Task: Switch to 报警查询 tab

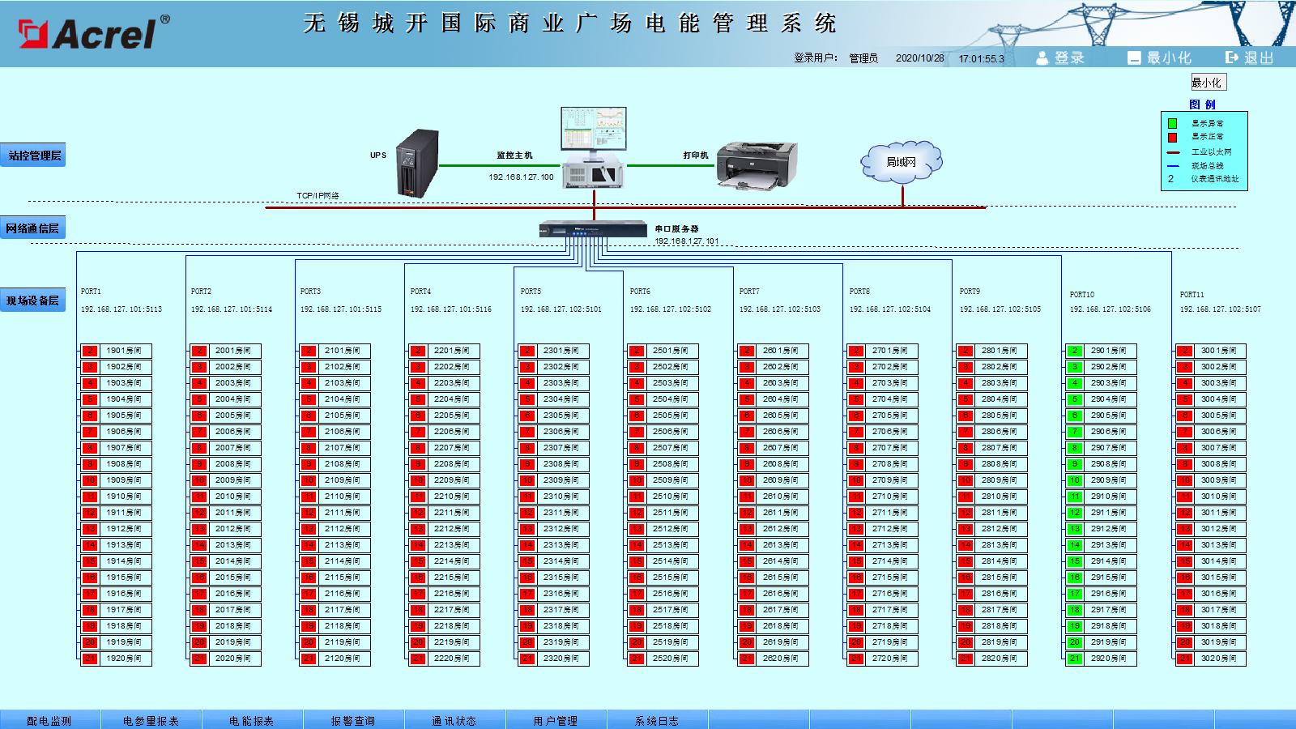Action: pos(353,720)
